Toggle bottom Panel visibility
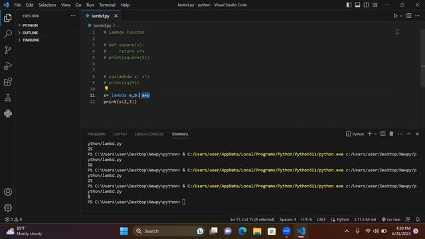Viewport: 425px width, 239px height. 357,5
